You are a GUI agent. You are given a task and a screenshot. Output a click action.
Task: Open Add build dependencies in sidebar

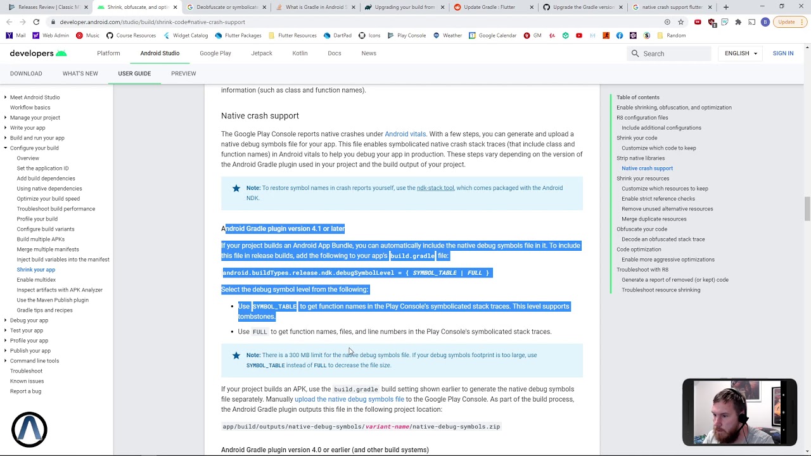(46, 179)
